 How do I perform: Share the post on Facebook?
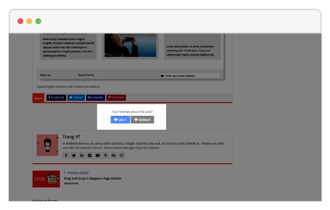[56, 97]
